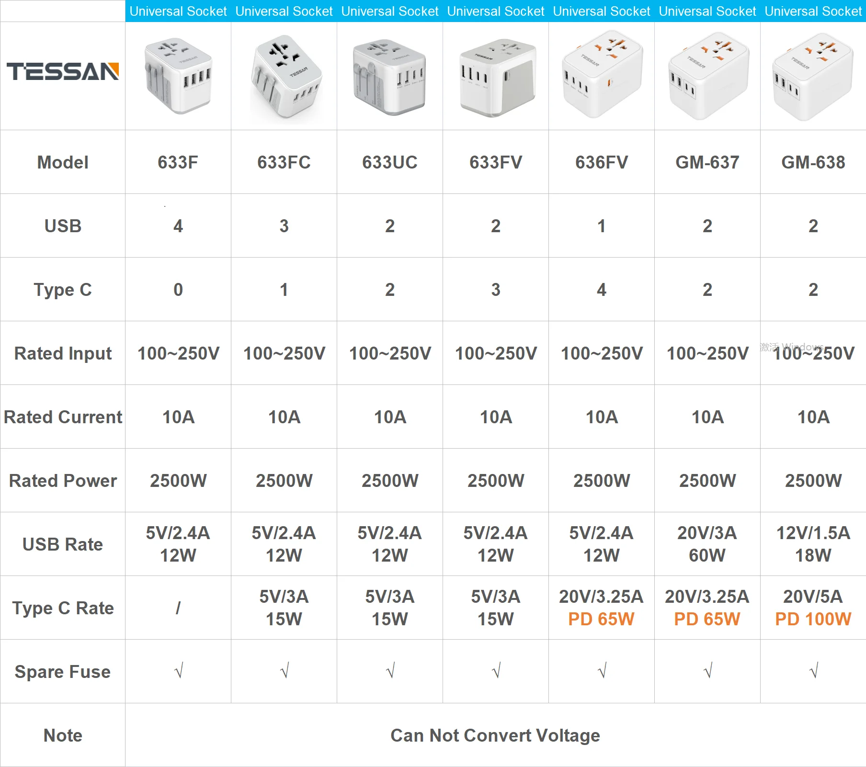Screen dimensions: 866x767
Task: Click the Spare Fuse checkmark for 633FV
Action: coord(496,671)
